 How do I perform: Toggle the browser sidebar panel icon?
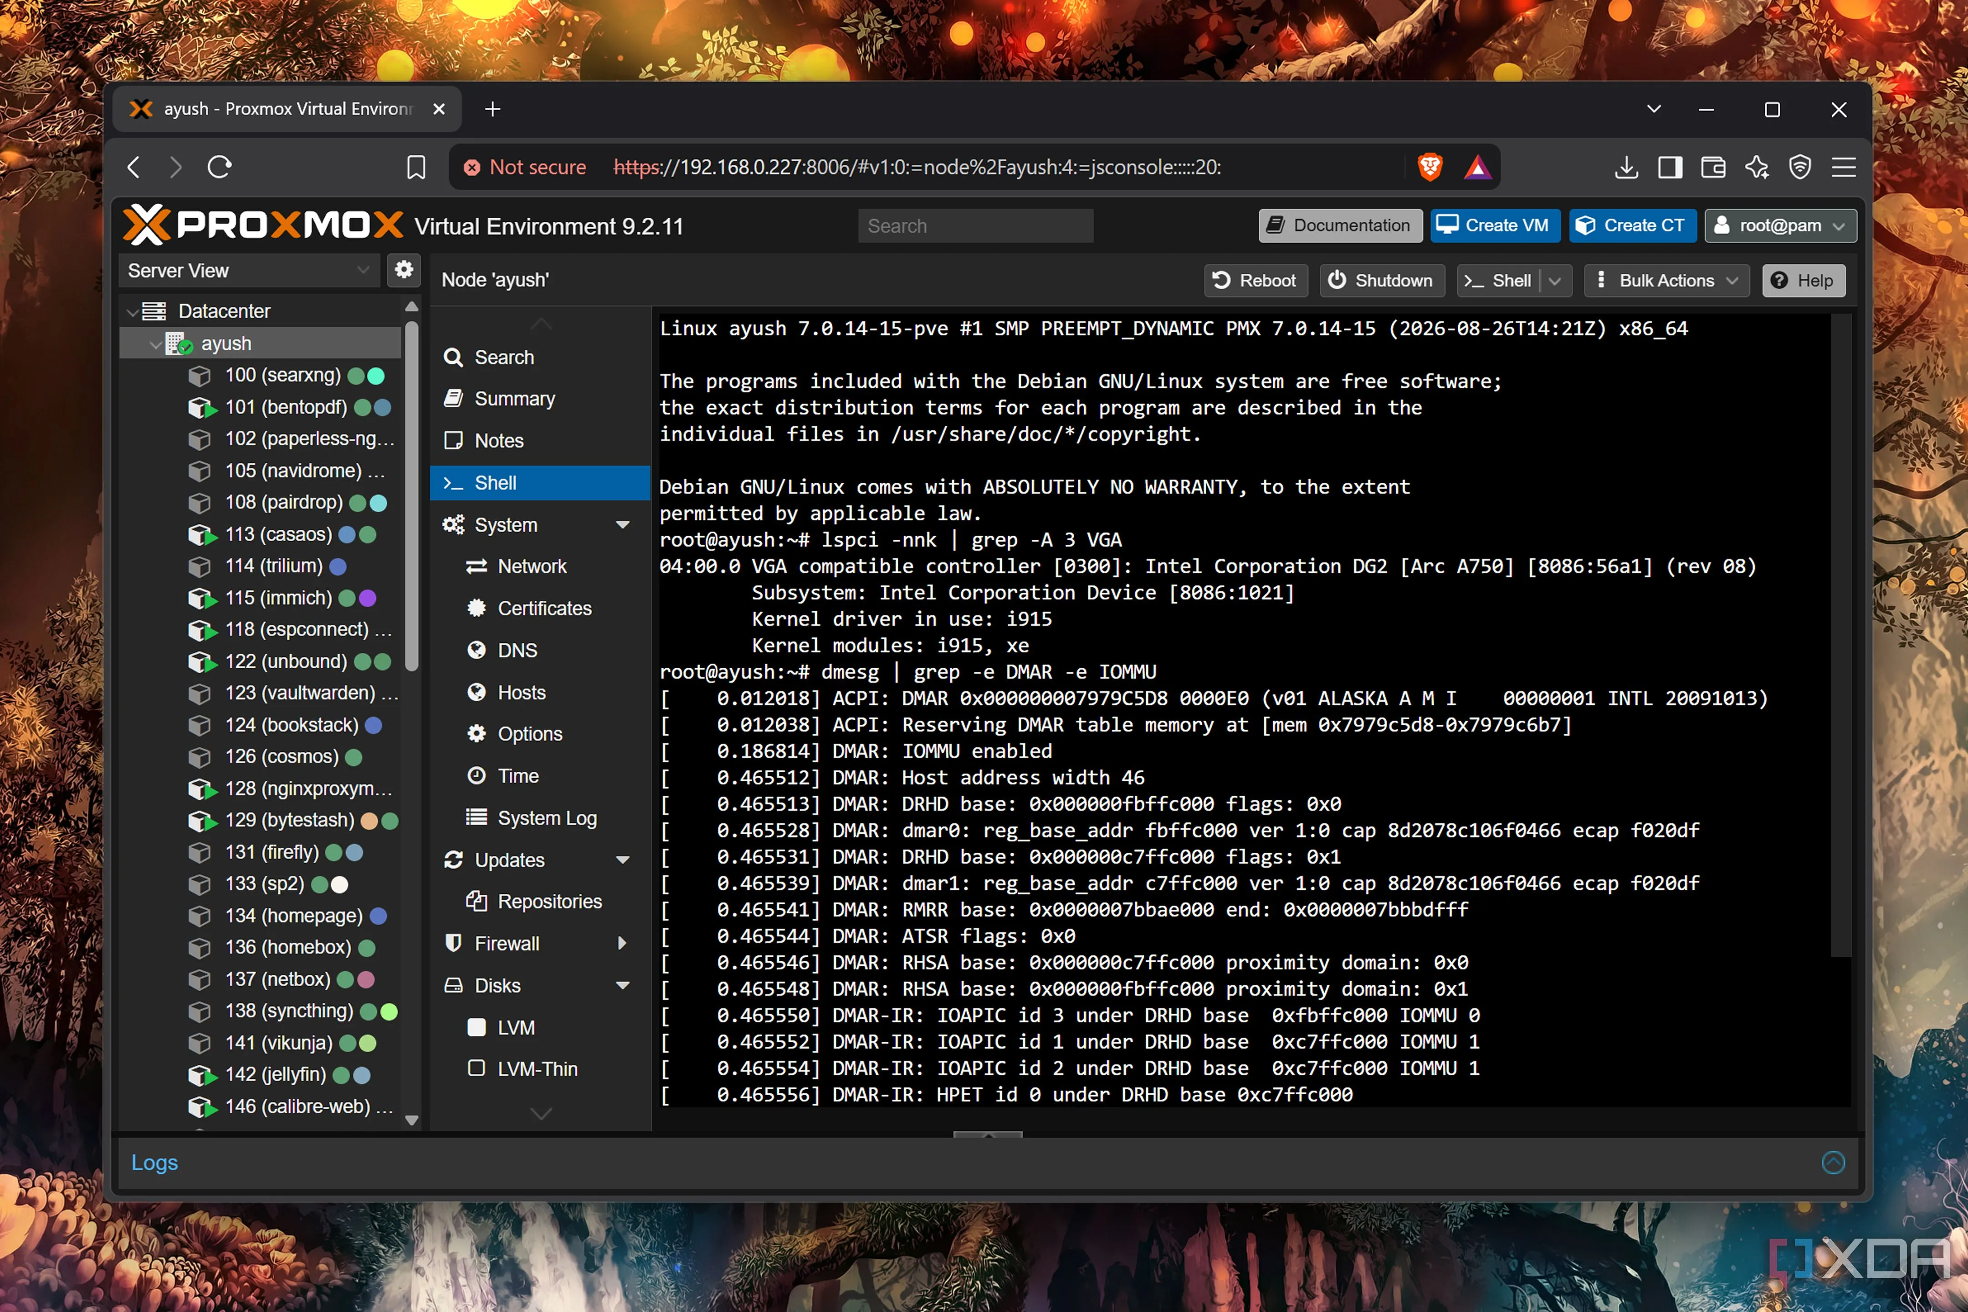point(1669,167)
